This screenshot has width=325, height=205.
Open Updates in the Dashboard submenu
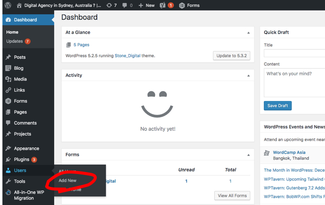(15, 41)
